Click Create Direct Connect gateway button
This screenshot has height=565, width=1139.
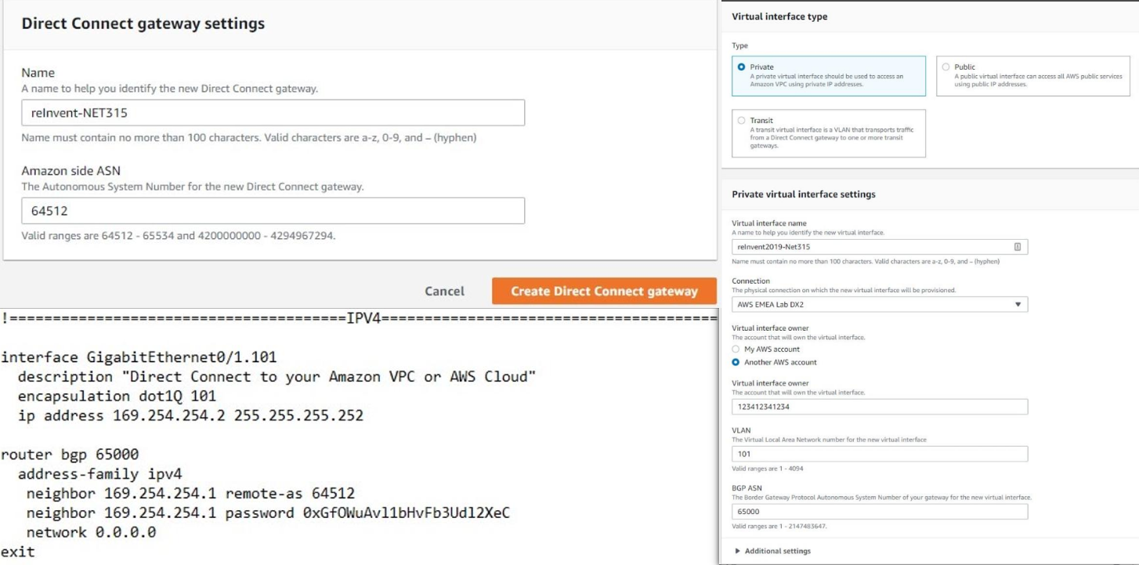[604, 291]
